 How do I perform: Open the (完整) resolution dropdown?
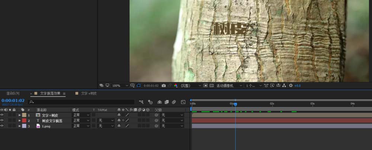pos(191,85)
